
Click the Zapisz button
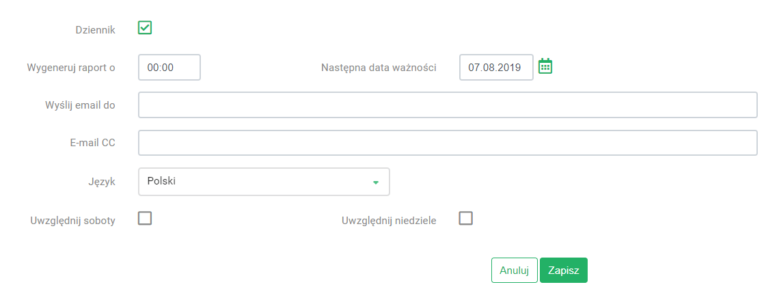click(563, 270)
